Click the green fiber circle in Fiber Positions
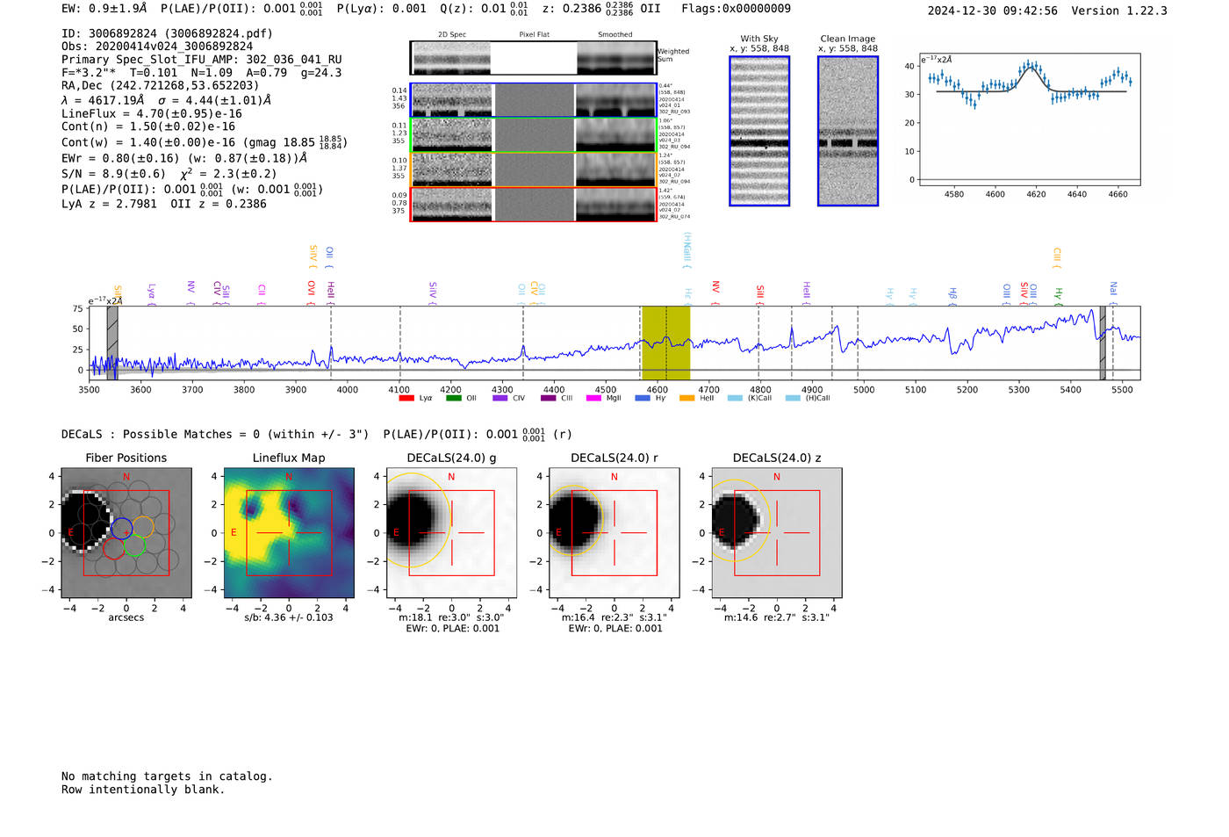This screenshot has height=837, width=1229. [x=134, y=546]
